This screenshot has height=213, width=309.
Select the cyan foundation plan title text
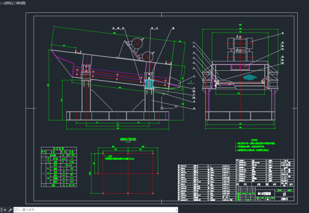128,139
